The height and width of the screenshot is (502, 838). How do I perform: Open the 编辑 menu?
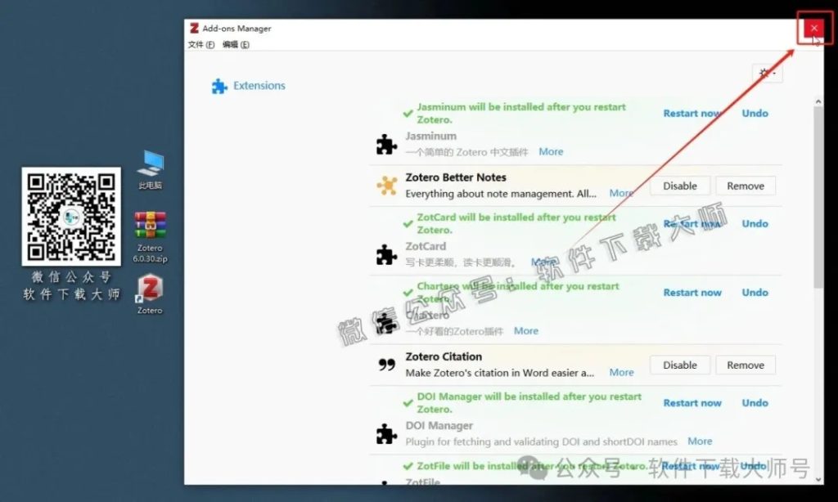click(232, 45)
